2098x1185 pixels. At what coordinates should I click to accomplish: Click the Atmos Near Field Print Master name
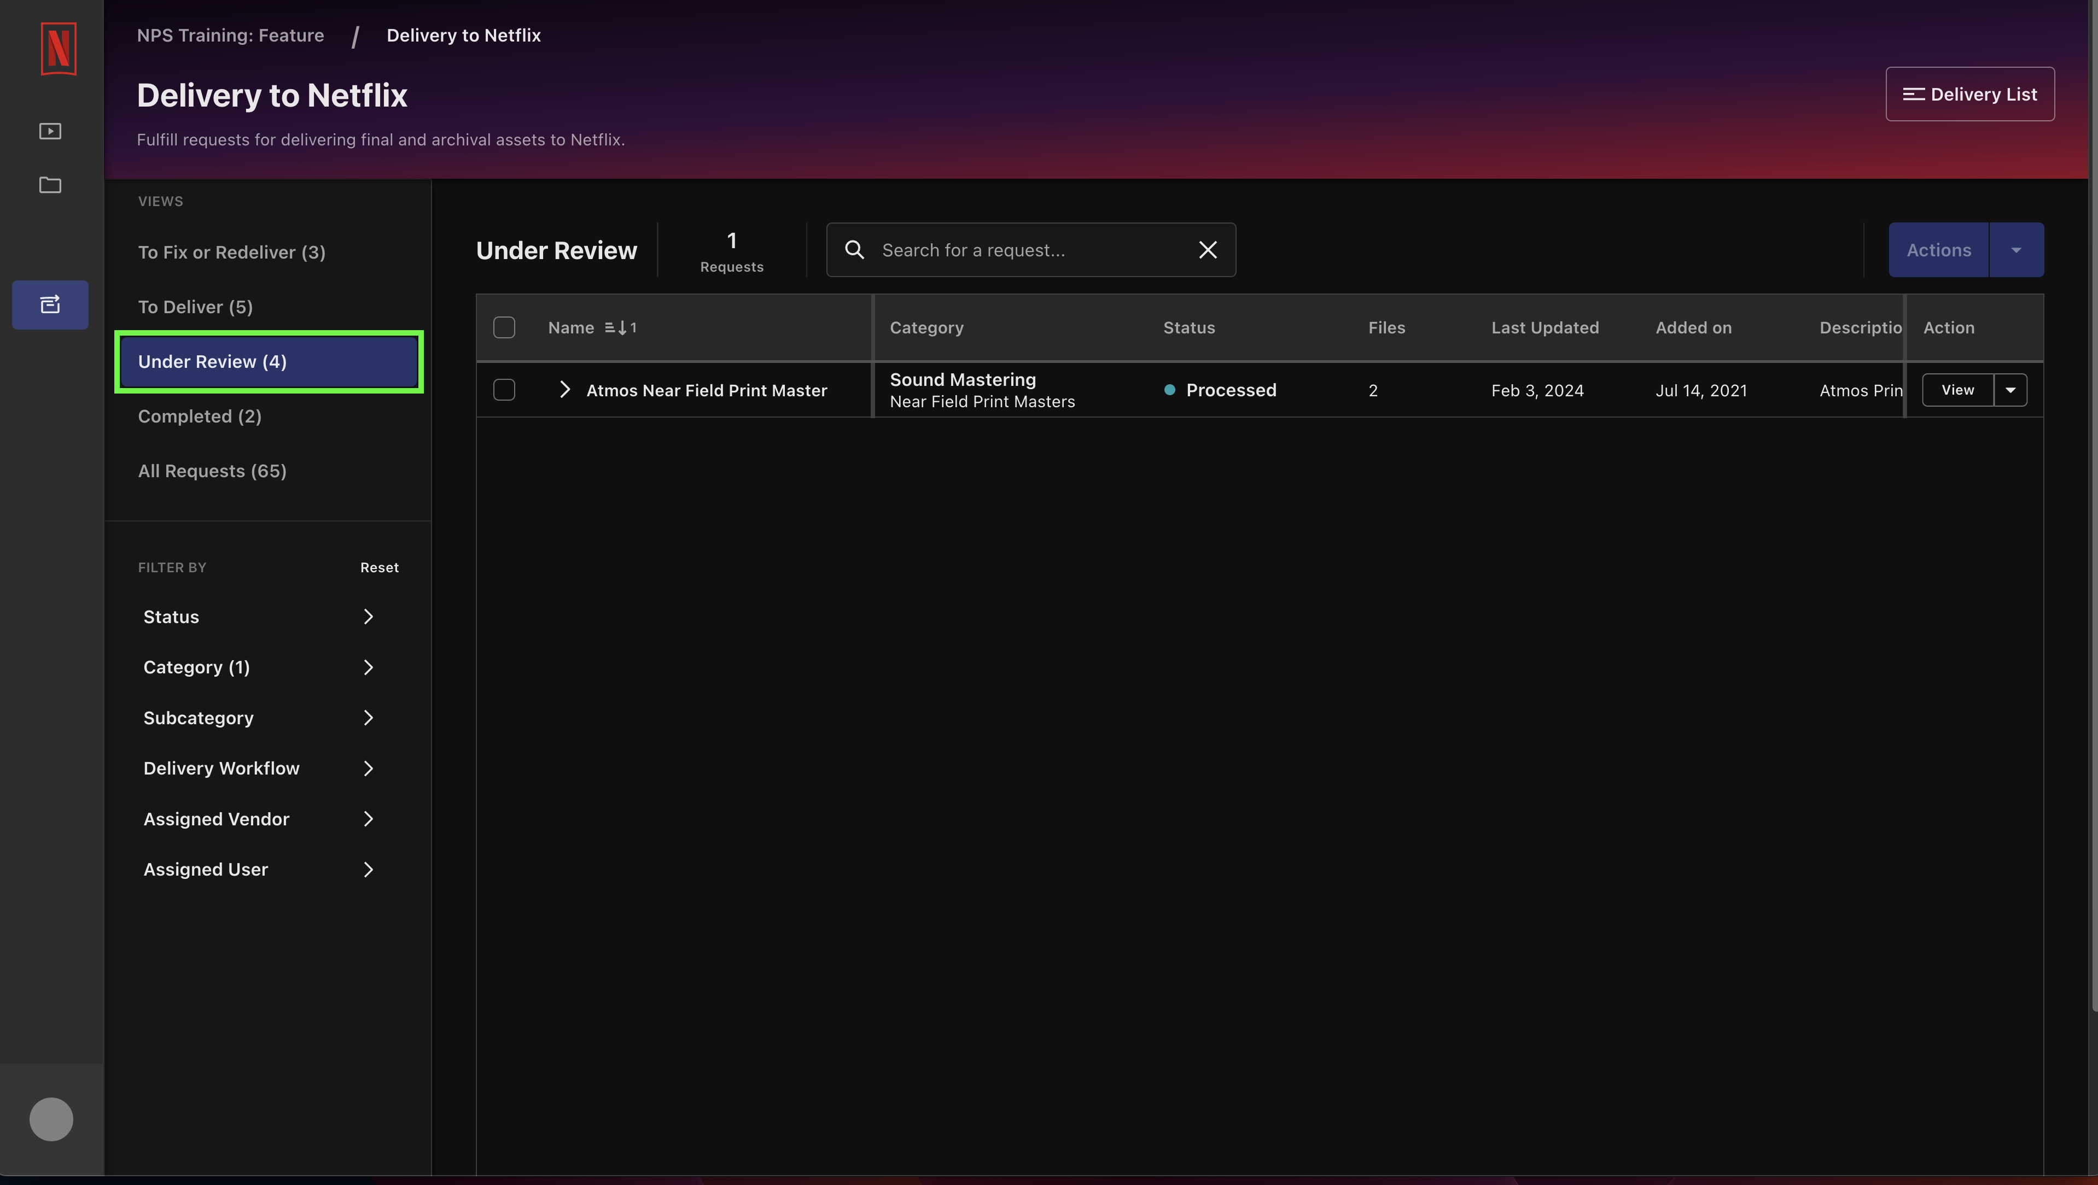[x=706, y=390]
